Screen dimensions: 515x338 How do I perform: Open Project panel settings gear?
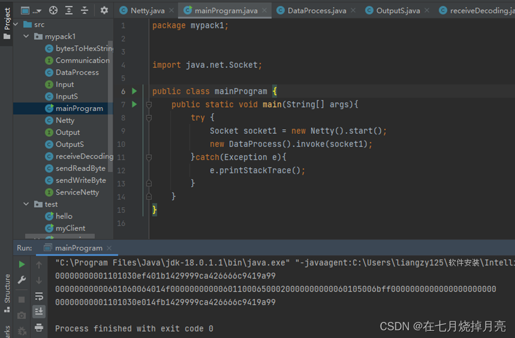coord(104,10)
